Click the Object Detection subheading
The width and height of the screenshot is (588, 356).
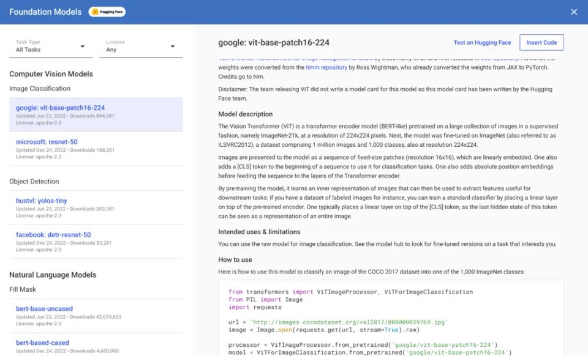point(34,182)
